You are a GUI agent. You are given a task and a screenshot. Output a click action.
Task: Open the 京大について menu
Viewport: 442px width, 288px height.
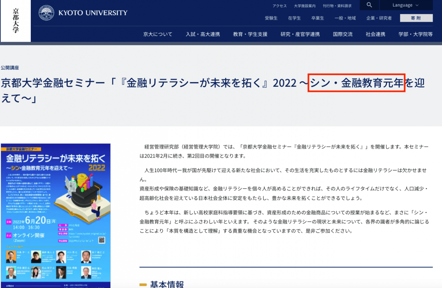(158, 34)
